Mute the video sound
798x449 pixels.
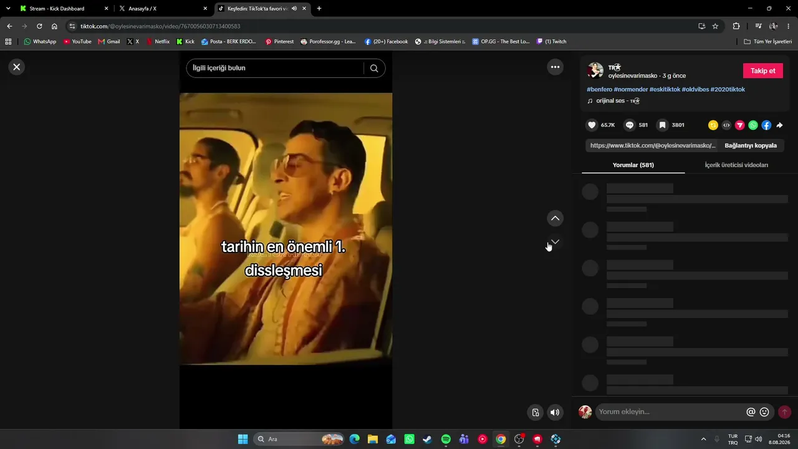555,412
